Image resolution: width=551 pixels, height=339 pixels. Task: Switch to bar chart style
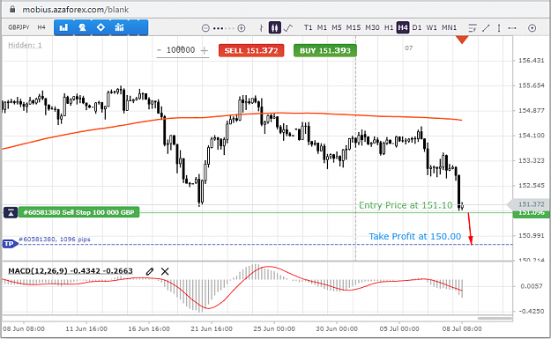click(x=261, y=27)
